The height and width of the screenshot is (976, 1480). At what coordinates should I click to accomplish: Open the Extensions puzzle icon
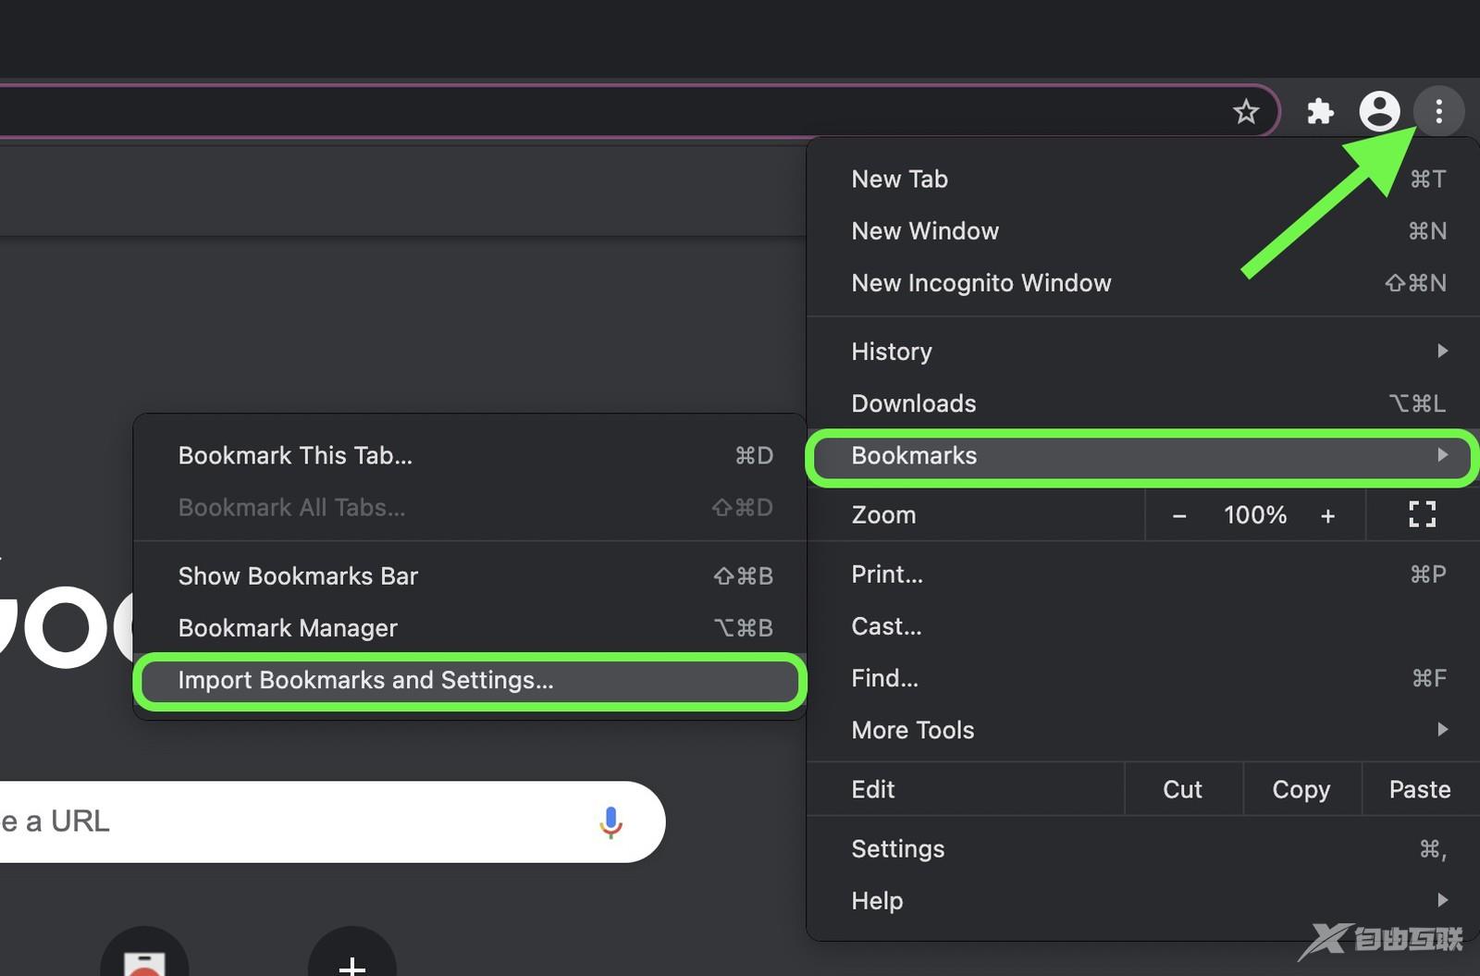pyautogui.click(x=1320, y=112)
